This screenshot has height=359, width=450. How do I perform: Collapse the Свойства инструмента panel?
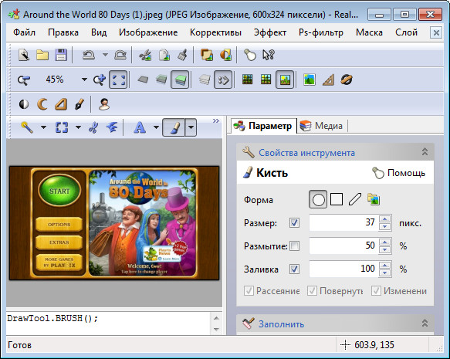pyautogui.click(x=425, y=151)
